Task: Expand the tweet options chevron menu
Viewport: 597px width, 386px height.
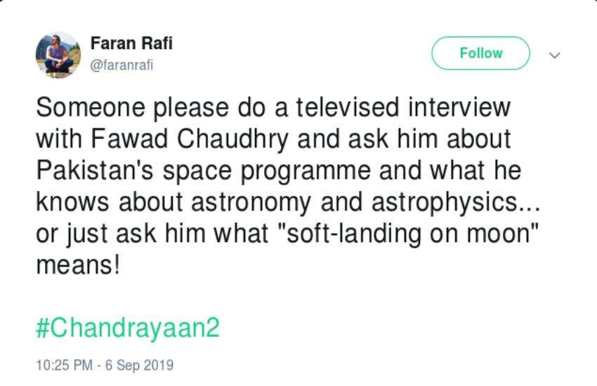Action: point(555,55)
